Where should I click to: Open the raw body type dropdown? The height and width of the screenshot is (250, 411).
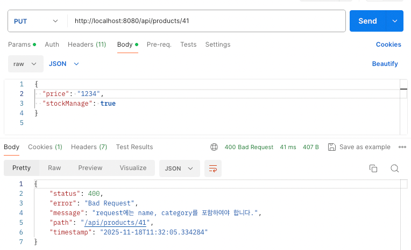click(x=25, y=64)
